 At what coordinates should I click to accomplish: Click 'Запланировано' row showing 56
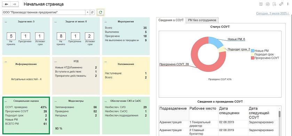[x=76, y=107]
